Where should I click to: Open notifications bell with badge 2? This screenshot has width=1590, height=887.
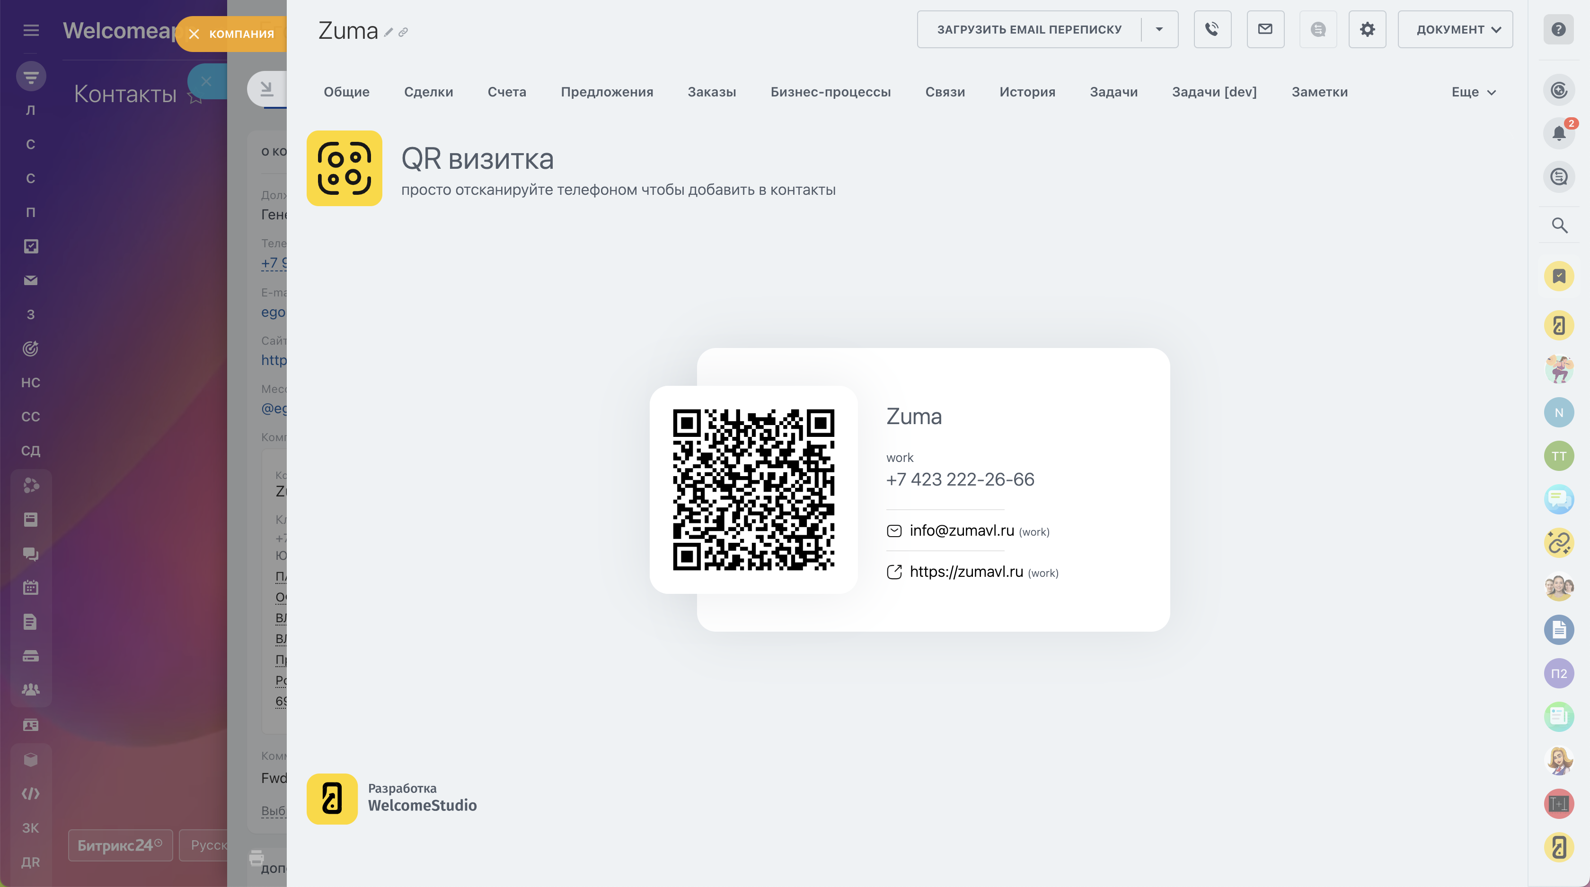click(1558, 132)
